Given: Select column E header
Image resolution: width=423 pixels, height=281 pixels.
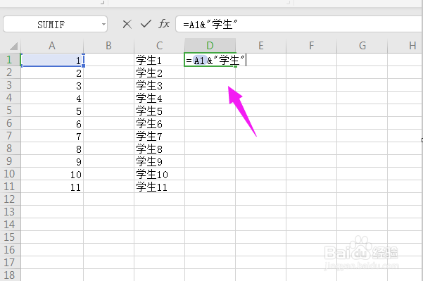Looking at the screenshot, I should pos(261,46).
